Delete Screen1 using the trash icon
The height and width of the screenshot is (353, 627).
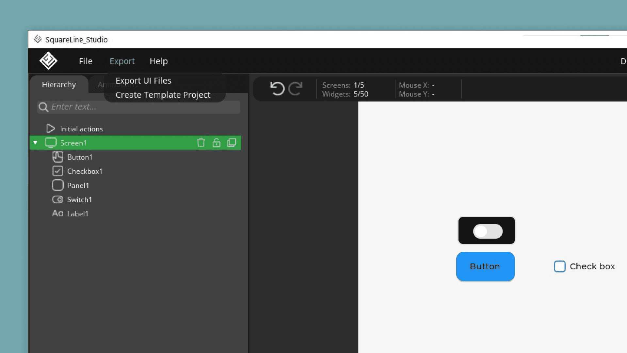(x=201, y=143)
